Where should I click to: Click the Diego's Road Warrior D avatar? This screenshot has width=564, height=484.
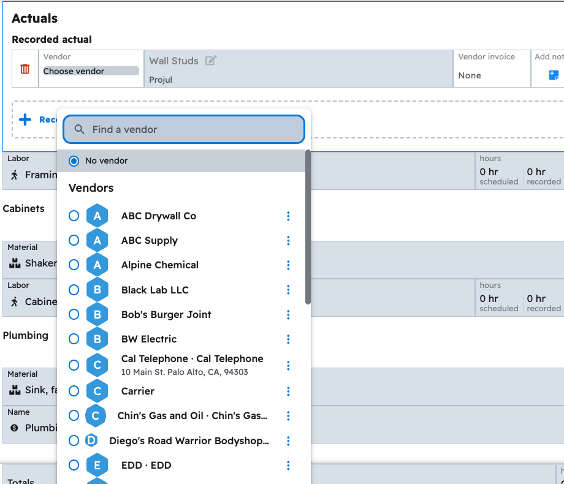point(91,441)
